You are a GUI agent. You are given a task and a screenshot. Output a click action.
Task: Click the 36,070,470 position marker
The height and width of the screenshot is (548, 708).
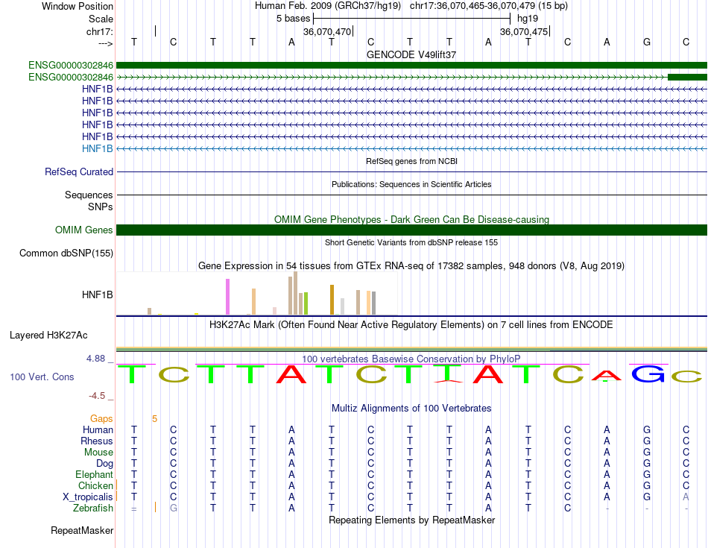tap(327, 31)
